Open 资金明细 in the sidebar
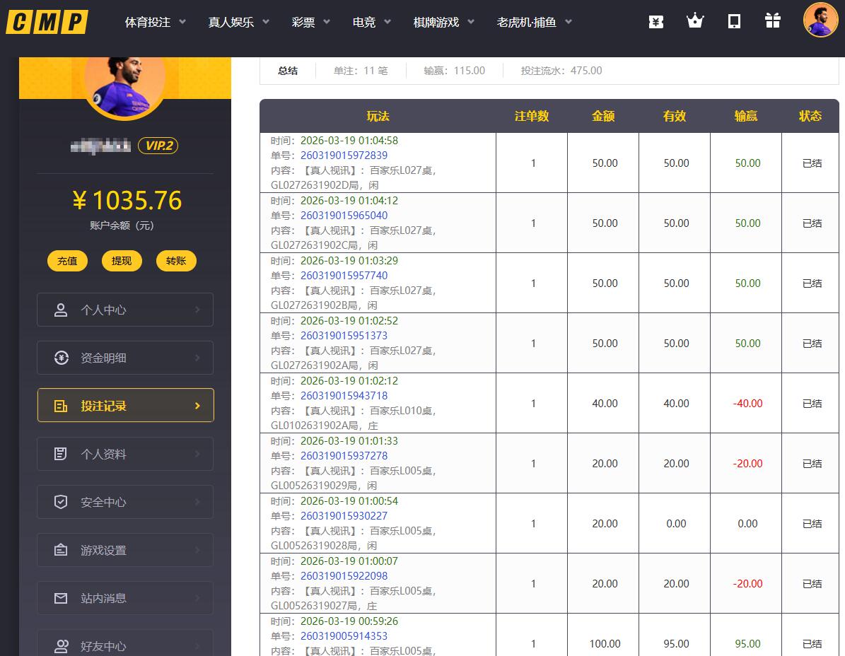This screenshot has width=845, height=656. (x=125, y=358)
